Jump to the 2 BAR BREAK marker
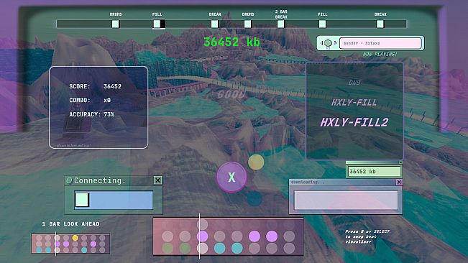Screen dimensions: 468x263 pos(281,24)
